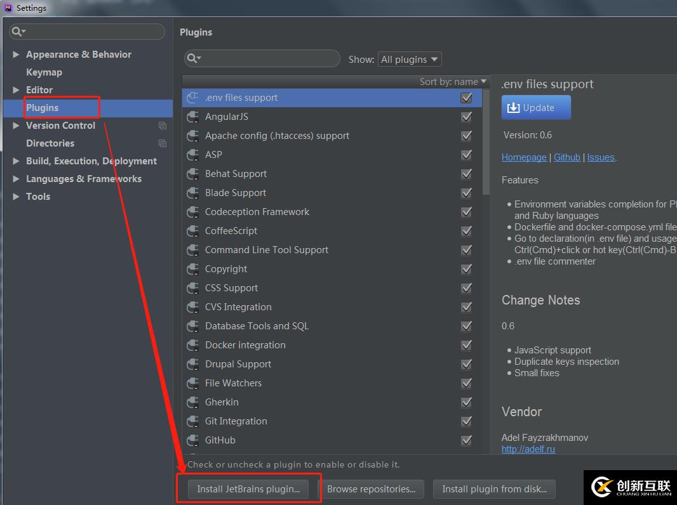Viewport: 677px width, 505px height.
Task: Click the Drupal Support plugin icon
Action: tap(192, 364)
